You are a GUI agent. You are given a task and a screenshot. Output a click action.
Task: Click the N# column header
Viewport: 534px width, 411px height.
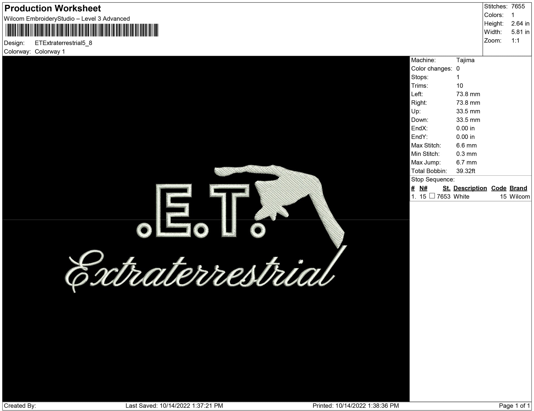423,188
